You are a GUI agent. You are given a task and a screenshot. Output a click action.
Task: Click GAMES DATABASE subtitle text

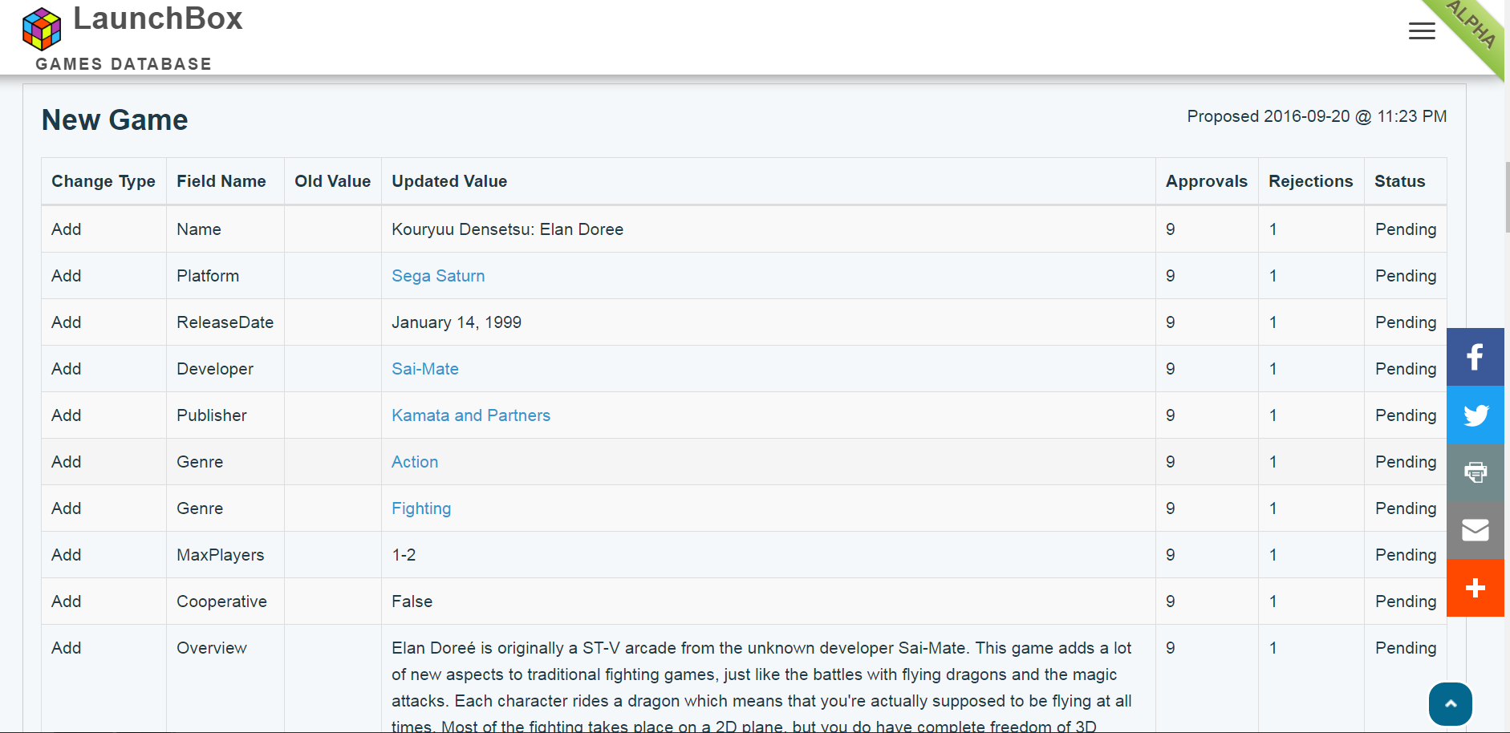tap(124, 64)
